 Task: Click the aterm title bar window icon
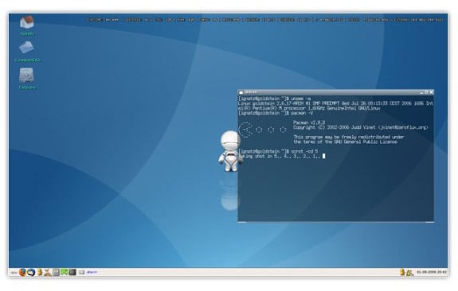(x=241, y=92)
